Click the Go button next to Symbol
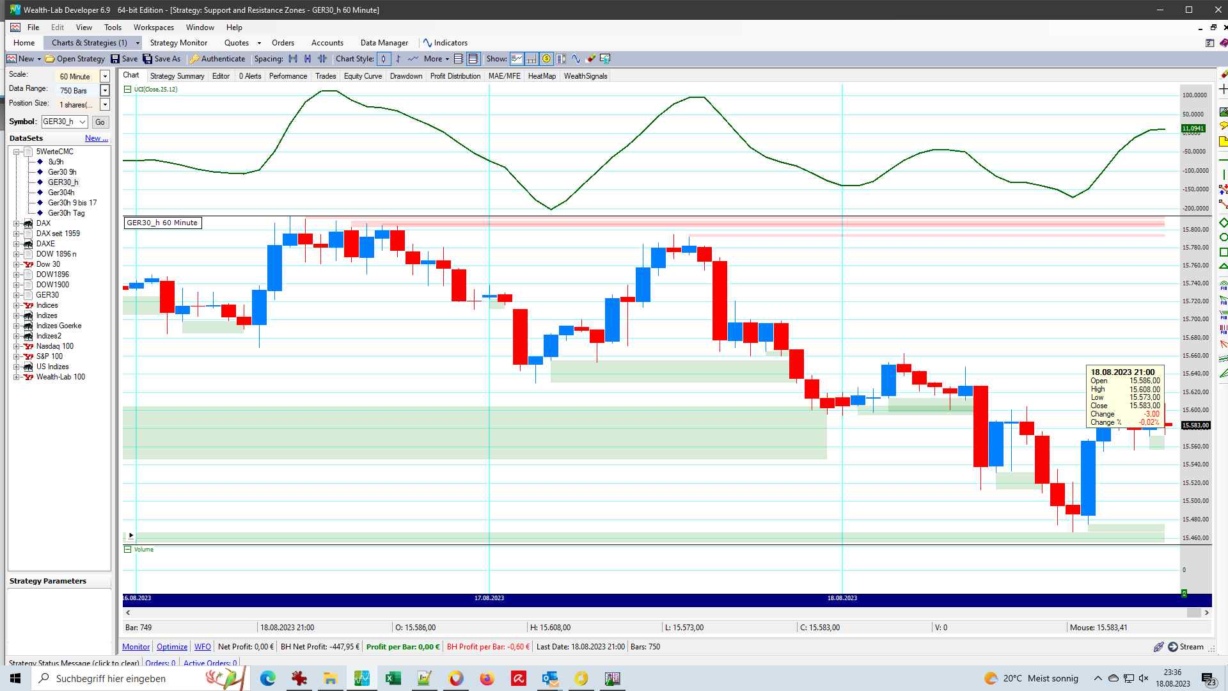The height and width of the screenshot is (691, 1228). point(100,122)
